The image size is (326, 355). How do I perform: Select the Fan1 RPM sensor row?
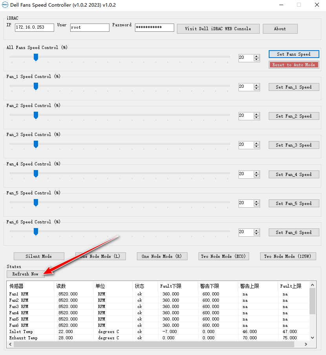click(158, 294)
